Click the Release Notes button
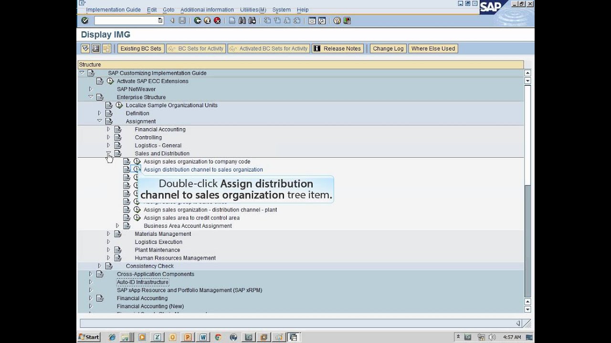This screenshot has width=611, height=343. (x=338, y=49)
